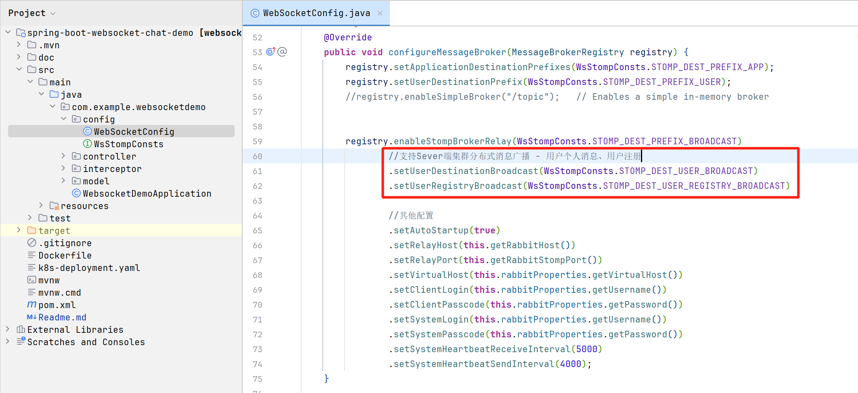
Task: Click the STOMP_DEST_PREFIX_APP constant
Action: (x=707, y=67)
